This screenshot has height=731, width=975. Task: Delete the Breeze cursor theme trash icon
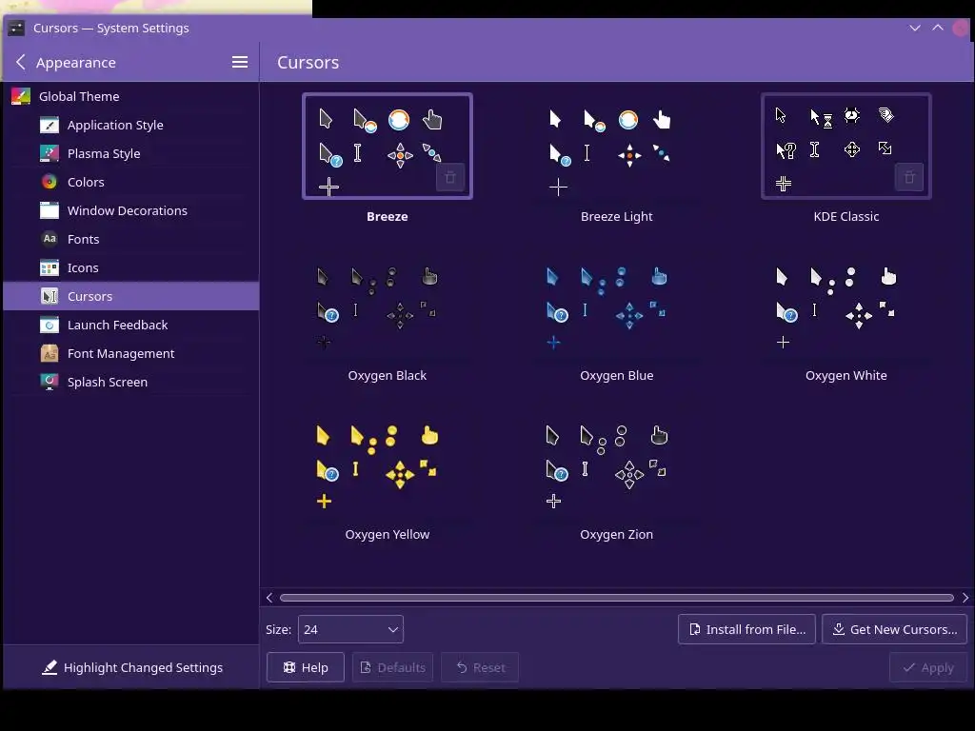tap(450, 178)
